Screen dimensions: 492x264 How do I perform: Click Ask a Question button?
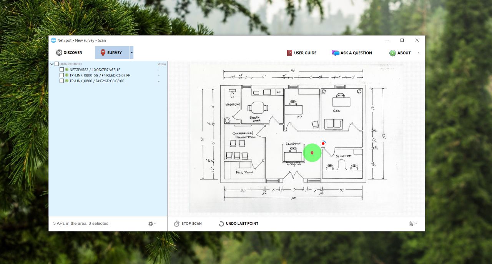(x=352, y=53)
